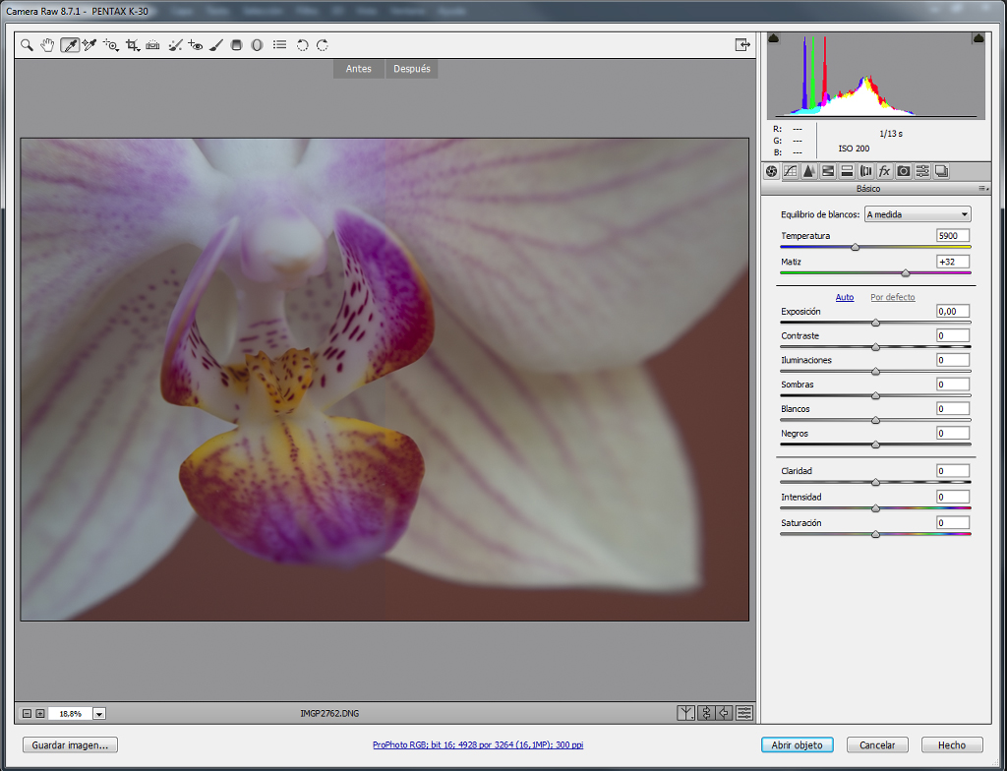
Task: Select the Hand tool
Action: coord(47,45)
